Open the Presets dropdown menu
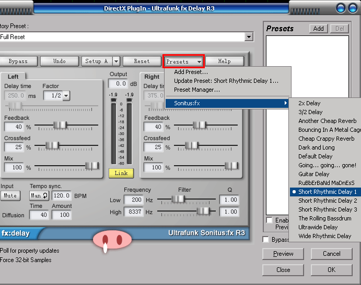 coord(183,61)
